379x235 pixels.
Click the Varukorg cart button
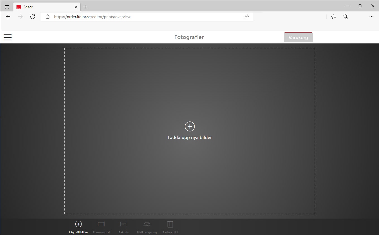(x=298, y=37)
